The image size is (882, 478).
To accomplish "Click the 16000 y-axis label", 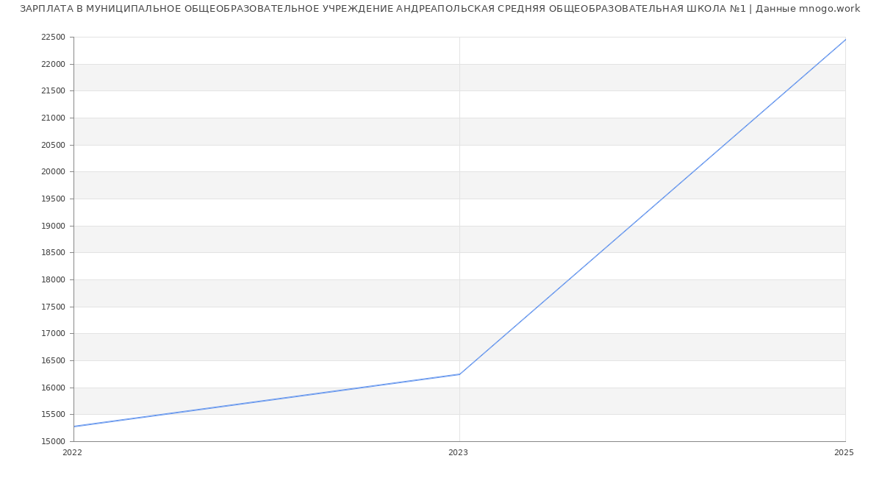I will tap(54, 388).
